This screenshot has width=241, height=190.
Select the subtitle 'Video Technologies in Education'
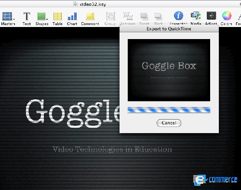click(x=112, y=149)
